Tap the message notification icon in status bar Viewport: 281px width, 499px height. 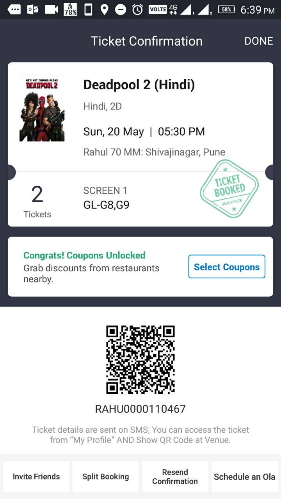point(14,10)
